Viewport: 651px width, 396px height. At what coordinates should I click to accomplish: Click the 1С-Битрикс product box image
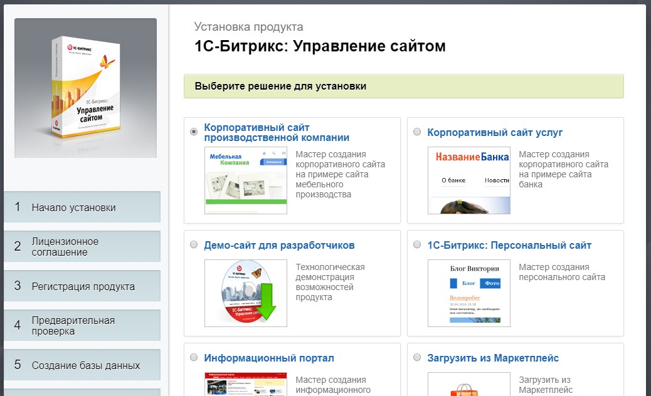pyautogui.click(x=85, y=88)
